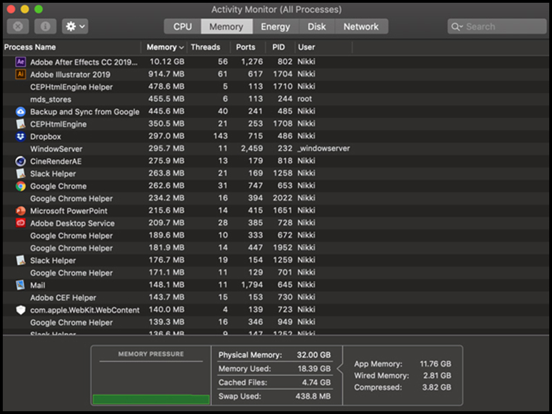
Task: Click the 10.12 GB memory value
Action: (x=167, y=61)
